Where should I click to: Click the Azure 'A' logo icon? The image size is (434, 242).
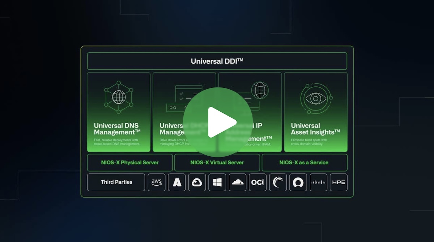[x=177, y=182]
